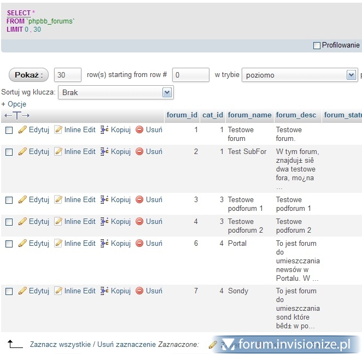Sort by the forum_id column header

[x=182, y=115]
